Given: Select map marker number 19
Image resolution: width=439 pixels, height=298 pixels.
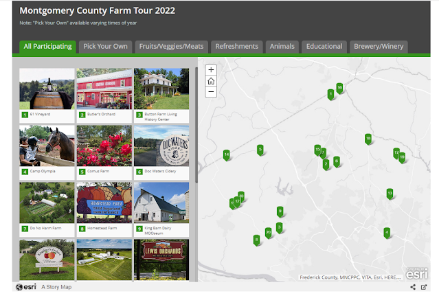Looking at the screenshot, I should coord(402,157).
